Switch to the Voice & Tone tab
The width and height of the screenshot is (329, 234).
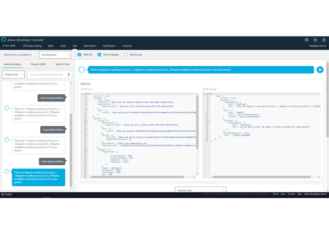[x=62, y=64]
